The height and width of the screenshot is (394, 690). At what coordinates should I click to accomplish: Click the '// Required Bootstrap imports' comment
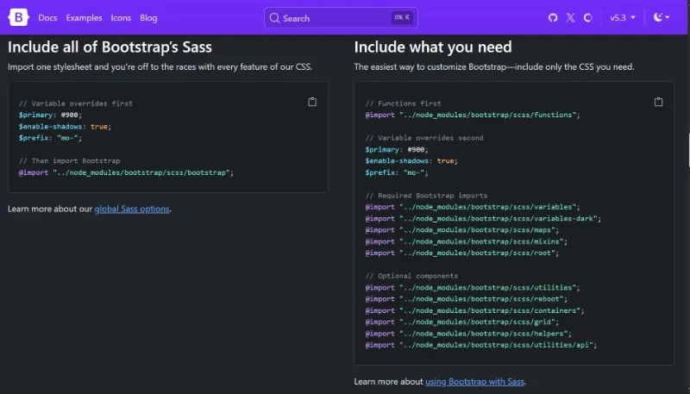pos(426,195)
